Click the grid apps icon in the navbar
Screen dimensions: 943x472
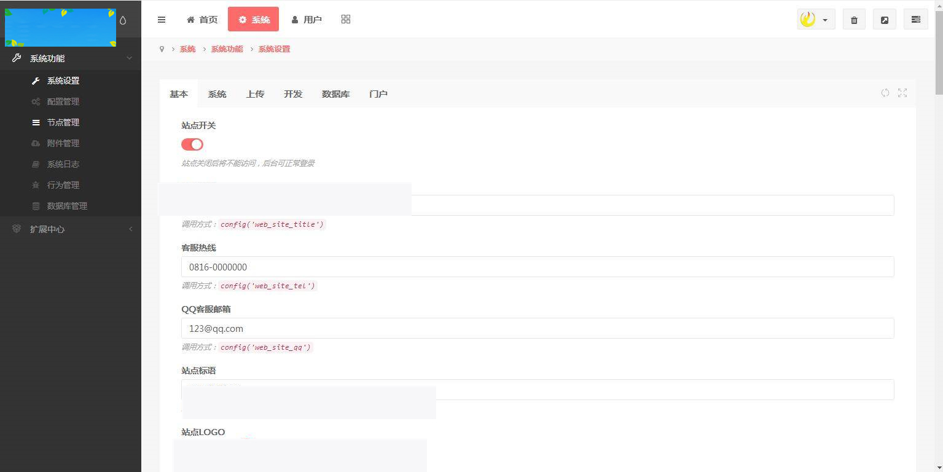pos(345,19)
